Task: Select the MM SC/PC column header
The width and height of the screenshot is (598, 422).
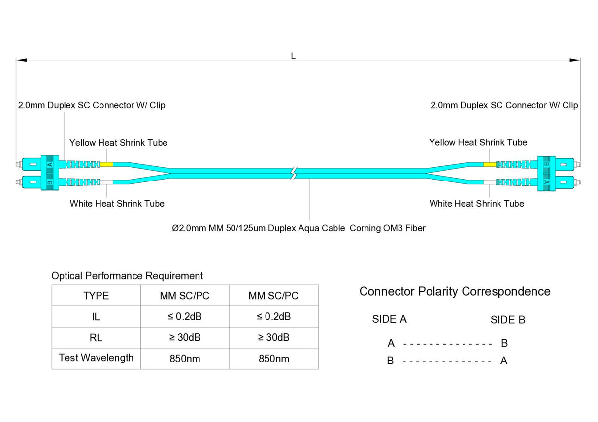Action: pyautogui.click(x=184, y=295)
